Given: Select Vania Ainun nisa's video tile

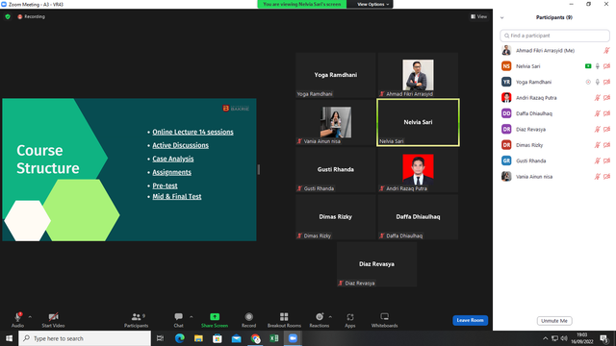Looking at the screenshot, I should point(336,122).
